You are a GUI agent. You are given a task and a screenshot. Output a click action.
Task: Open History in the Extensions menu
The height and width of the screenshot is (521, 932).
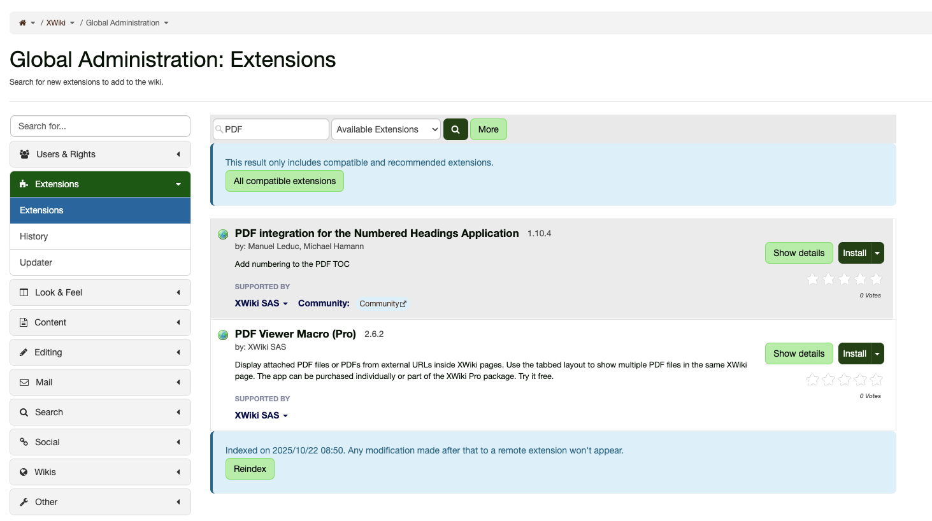coord(34,236)
